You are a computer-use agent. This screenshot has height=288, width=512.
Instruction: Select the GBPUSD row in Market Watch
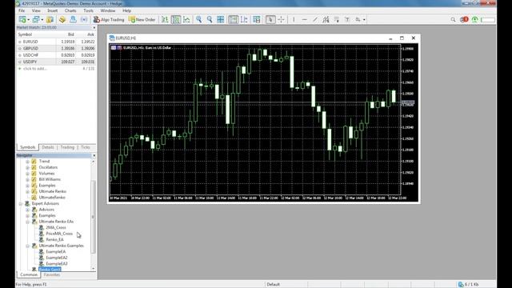[x=56, y=48]
